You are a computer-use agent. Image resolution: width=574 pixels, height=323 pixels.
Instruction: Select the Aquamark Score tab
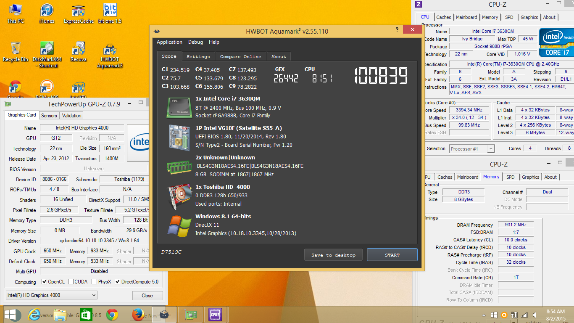[x=169, y=56]
